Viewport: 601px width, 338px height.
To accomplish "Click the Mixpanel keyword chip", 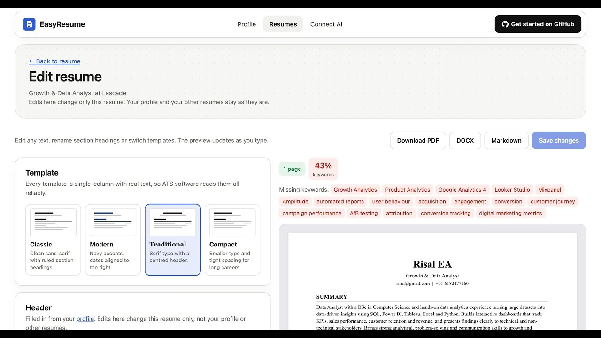I will [550, 190].
